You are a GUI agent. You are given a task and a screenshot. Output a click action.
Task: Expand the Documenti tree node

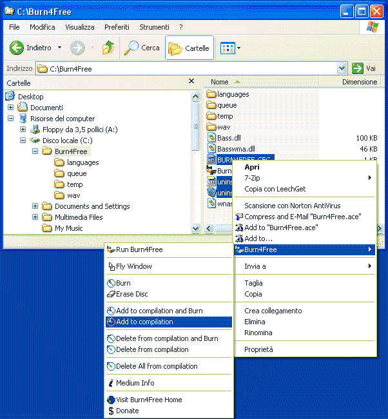point(11,108)
